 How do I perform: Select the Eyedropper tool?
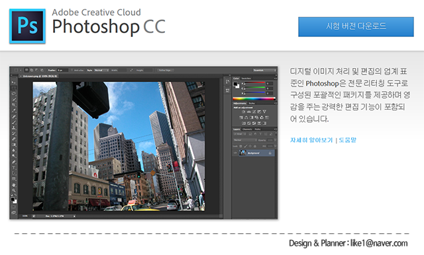(14, 110)
